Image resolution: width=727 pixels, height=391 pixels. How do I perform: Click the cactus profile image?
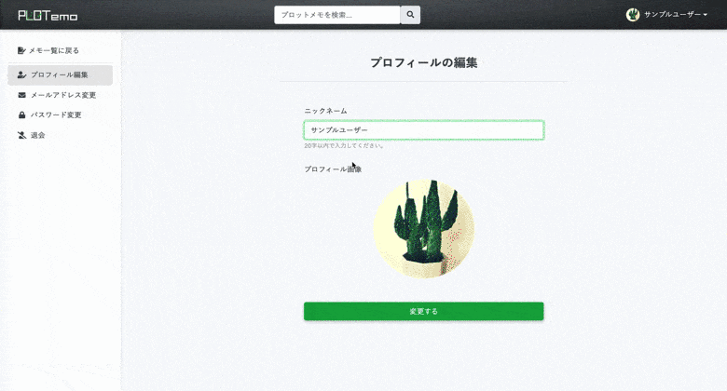(x=424, y=229)
